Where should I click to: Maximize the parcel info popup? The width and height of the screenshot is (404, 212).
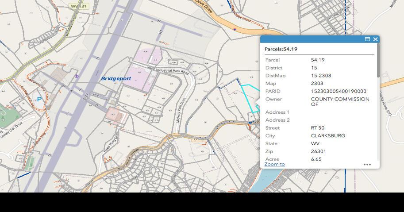click(x=367, y=39)
